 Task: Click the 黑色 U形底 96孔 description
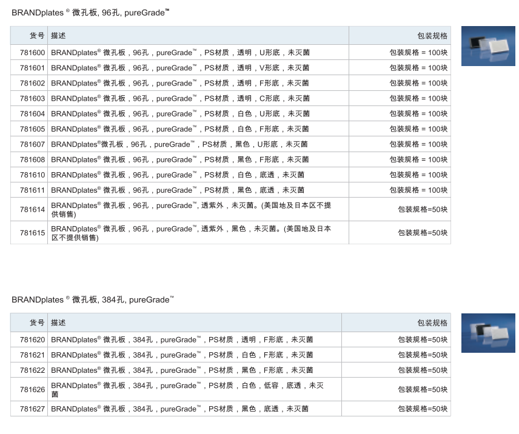pos(179,144)
